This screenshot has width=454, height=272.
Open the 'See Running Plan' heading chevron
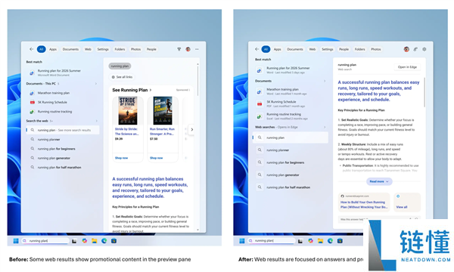(151, 90)
